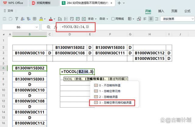
Task: Open the borders dropdown arrow
Action: point(133,19)
